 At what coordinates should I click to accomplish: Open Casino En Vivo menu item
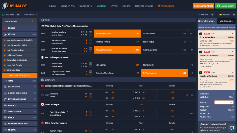click(68, 6)
